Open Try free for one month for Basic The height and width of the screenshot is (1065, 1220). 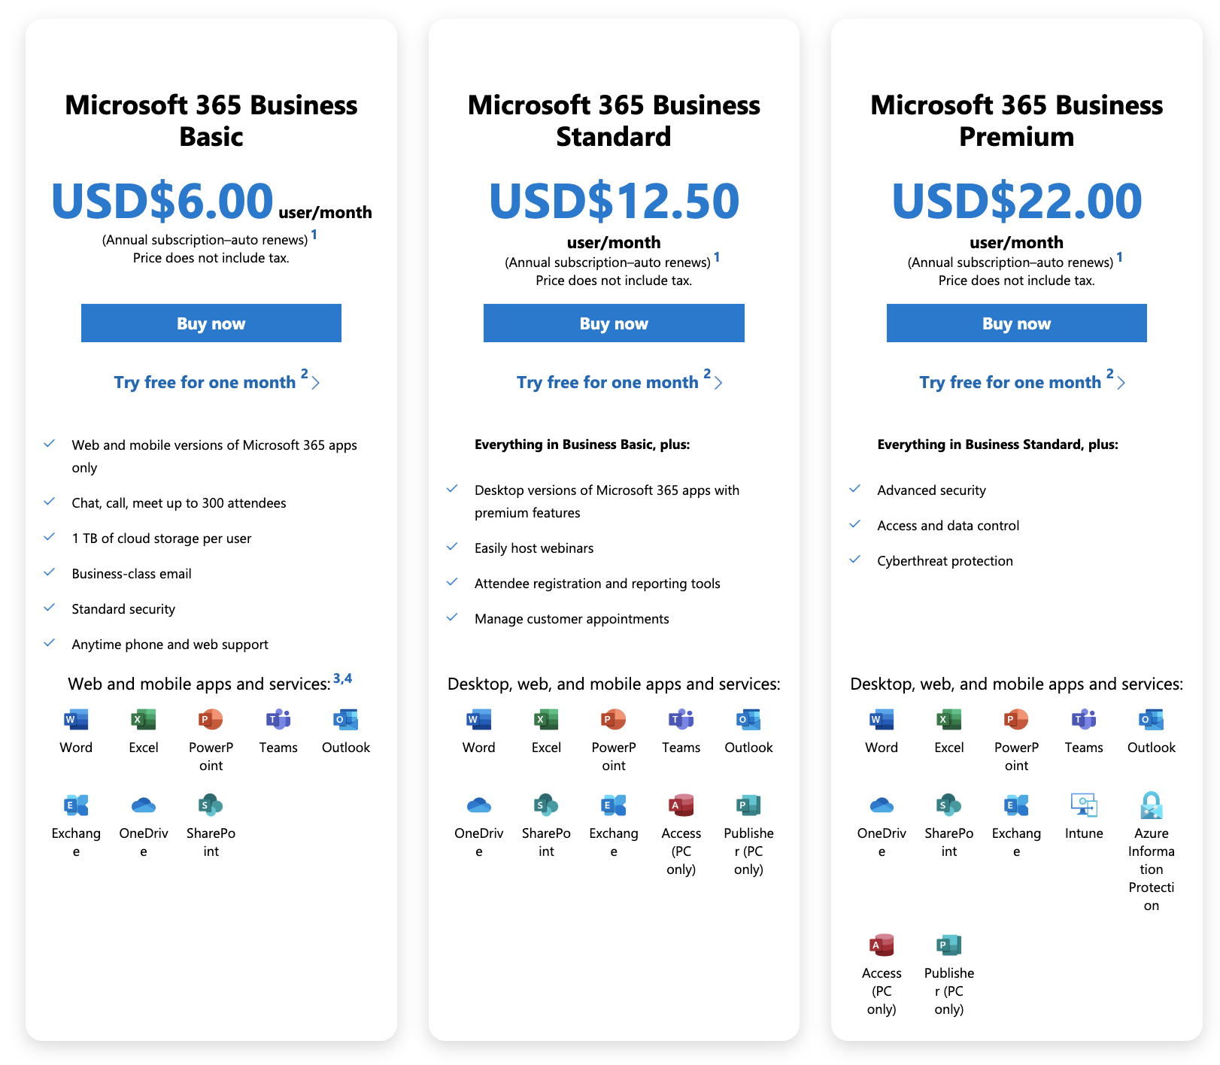(x=205, y=382)
